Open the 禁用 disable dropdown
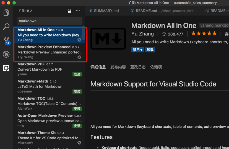 (137, 50)
